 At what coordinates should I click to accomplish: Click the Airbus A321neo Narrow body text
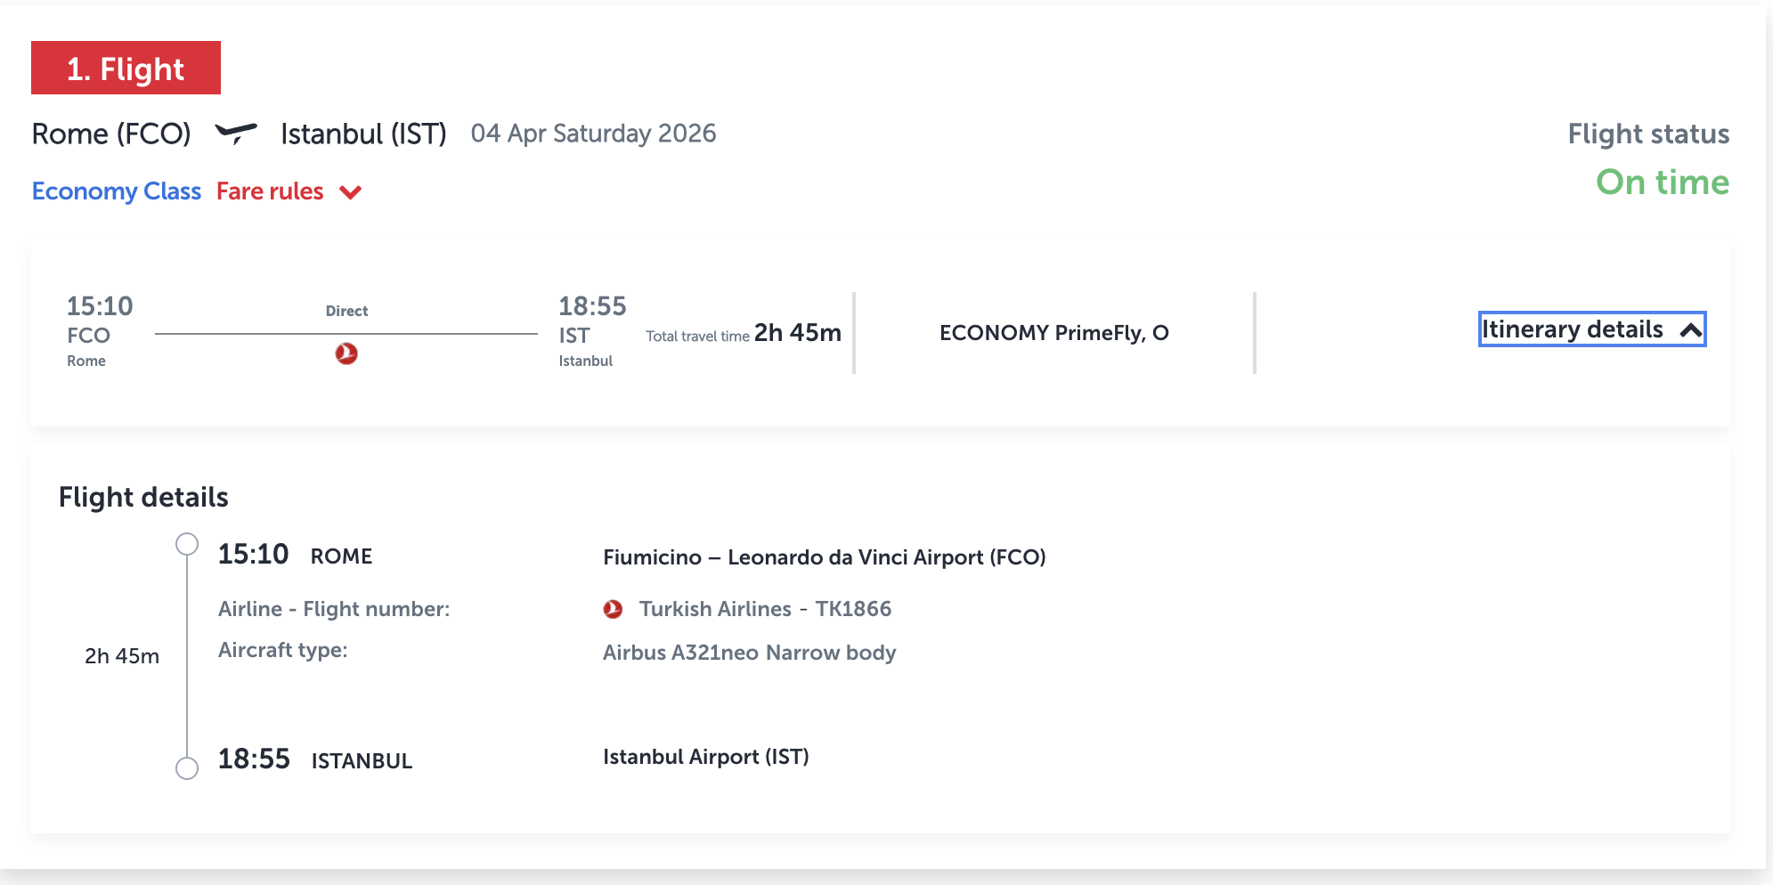[x=749, y=653]
